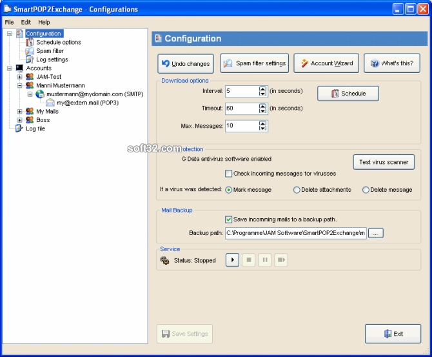Click into the Max. Messages input field
Viewport: 432px width, 357px height.
tap(242, 126)
